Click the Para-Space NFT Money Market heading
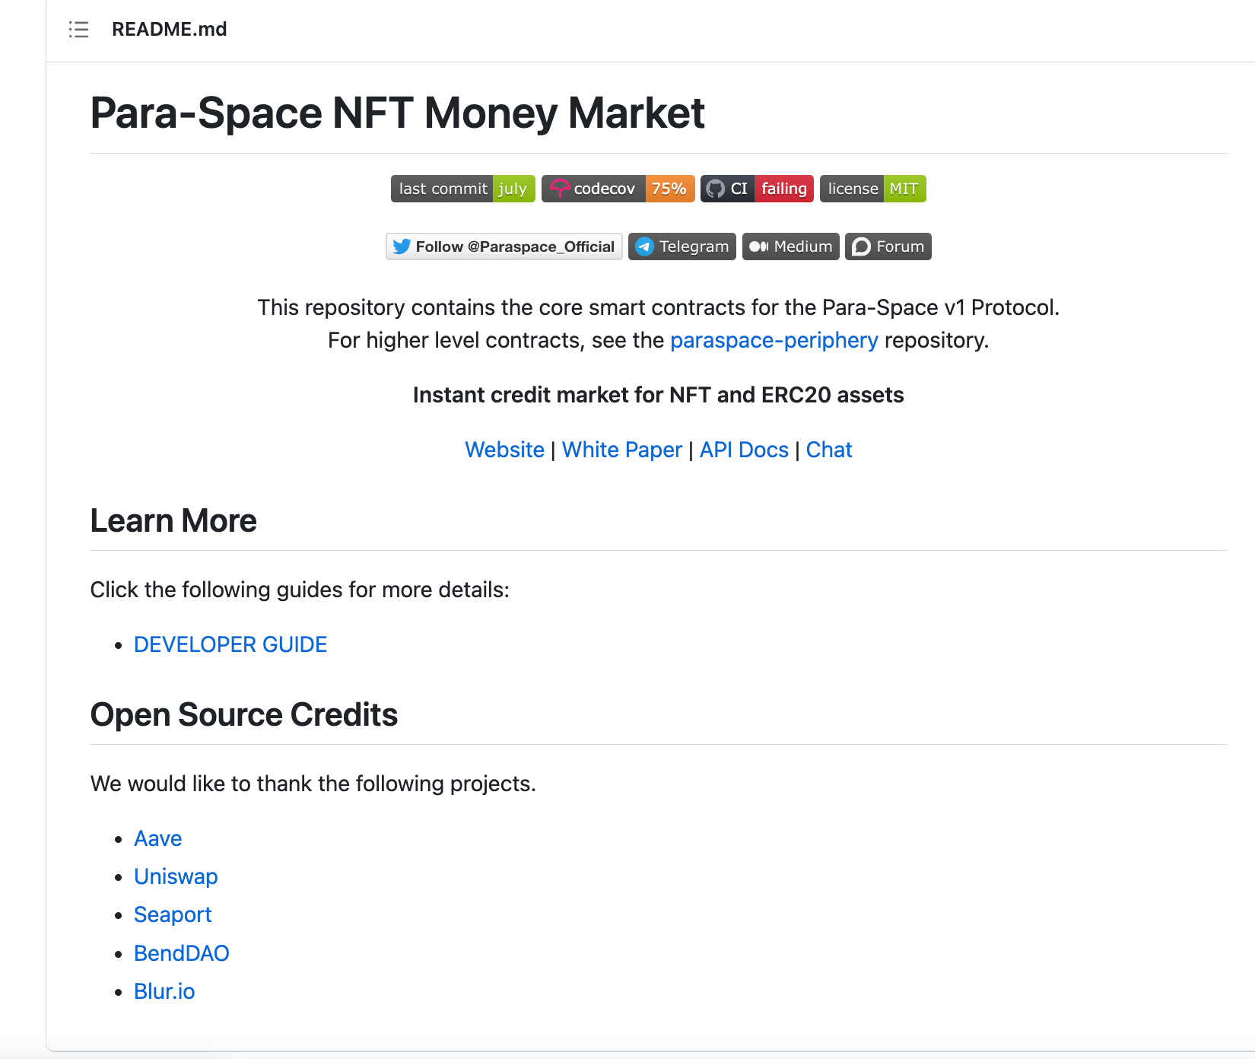The width and height of the screenshot is (1255, 1059). click(398, 113)
